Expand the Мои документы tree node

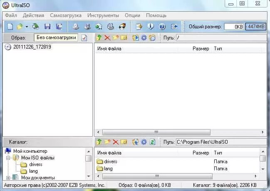tap(8, 178)
